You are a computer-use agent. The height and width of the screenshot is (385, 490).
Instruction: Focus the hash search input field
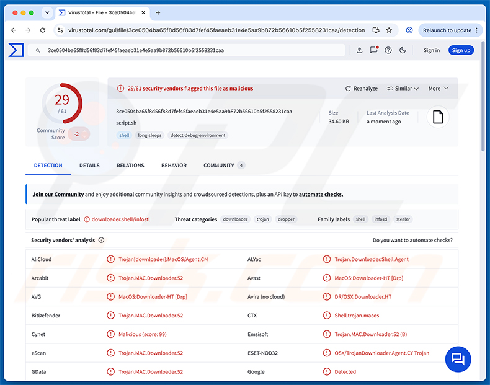pyautogui.click(x=187, y=50)
